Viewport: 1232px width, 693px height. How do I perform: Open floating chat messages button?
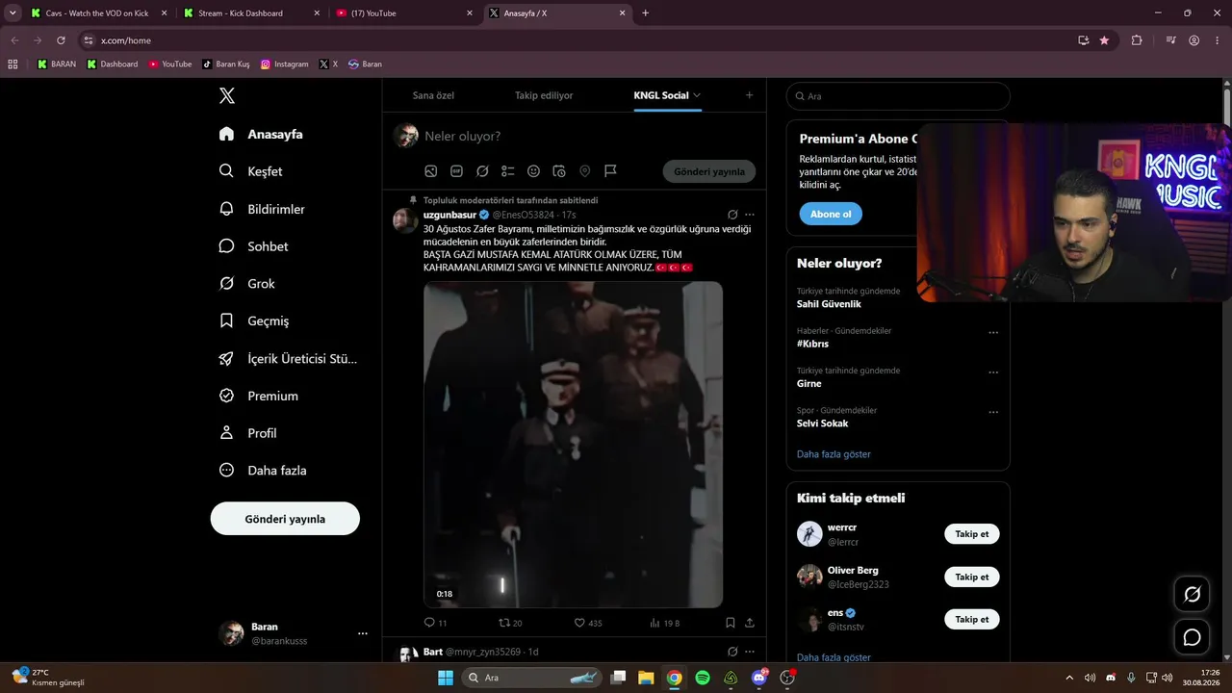tap(1192, 637)
